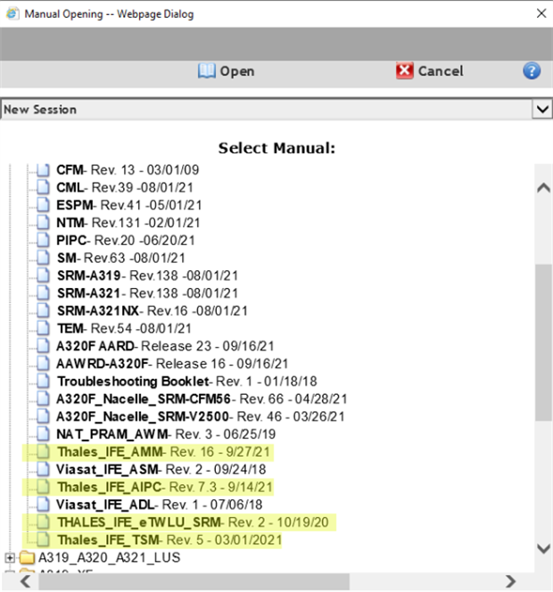Click document icon beside Thales_IFE_AMM

point(44,452)
